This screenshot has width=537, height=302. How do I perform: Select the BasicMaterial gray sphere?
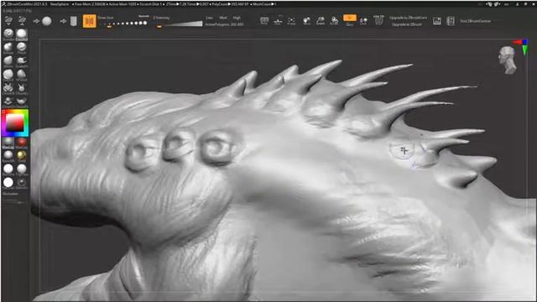(x=8, y=156)
